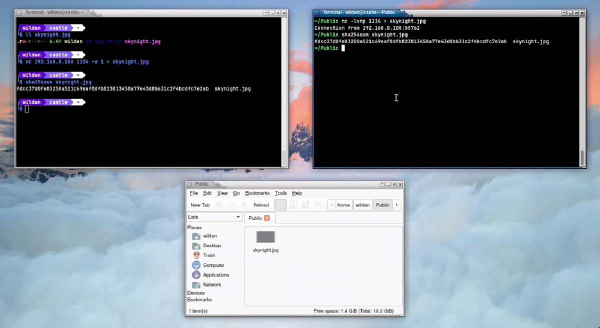
Task: Click the New Tab toolbar button
Action: pyautogui.click(x=200, y=205)
